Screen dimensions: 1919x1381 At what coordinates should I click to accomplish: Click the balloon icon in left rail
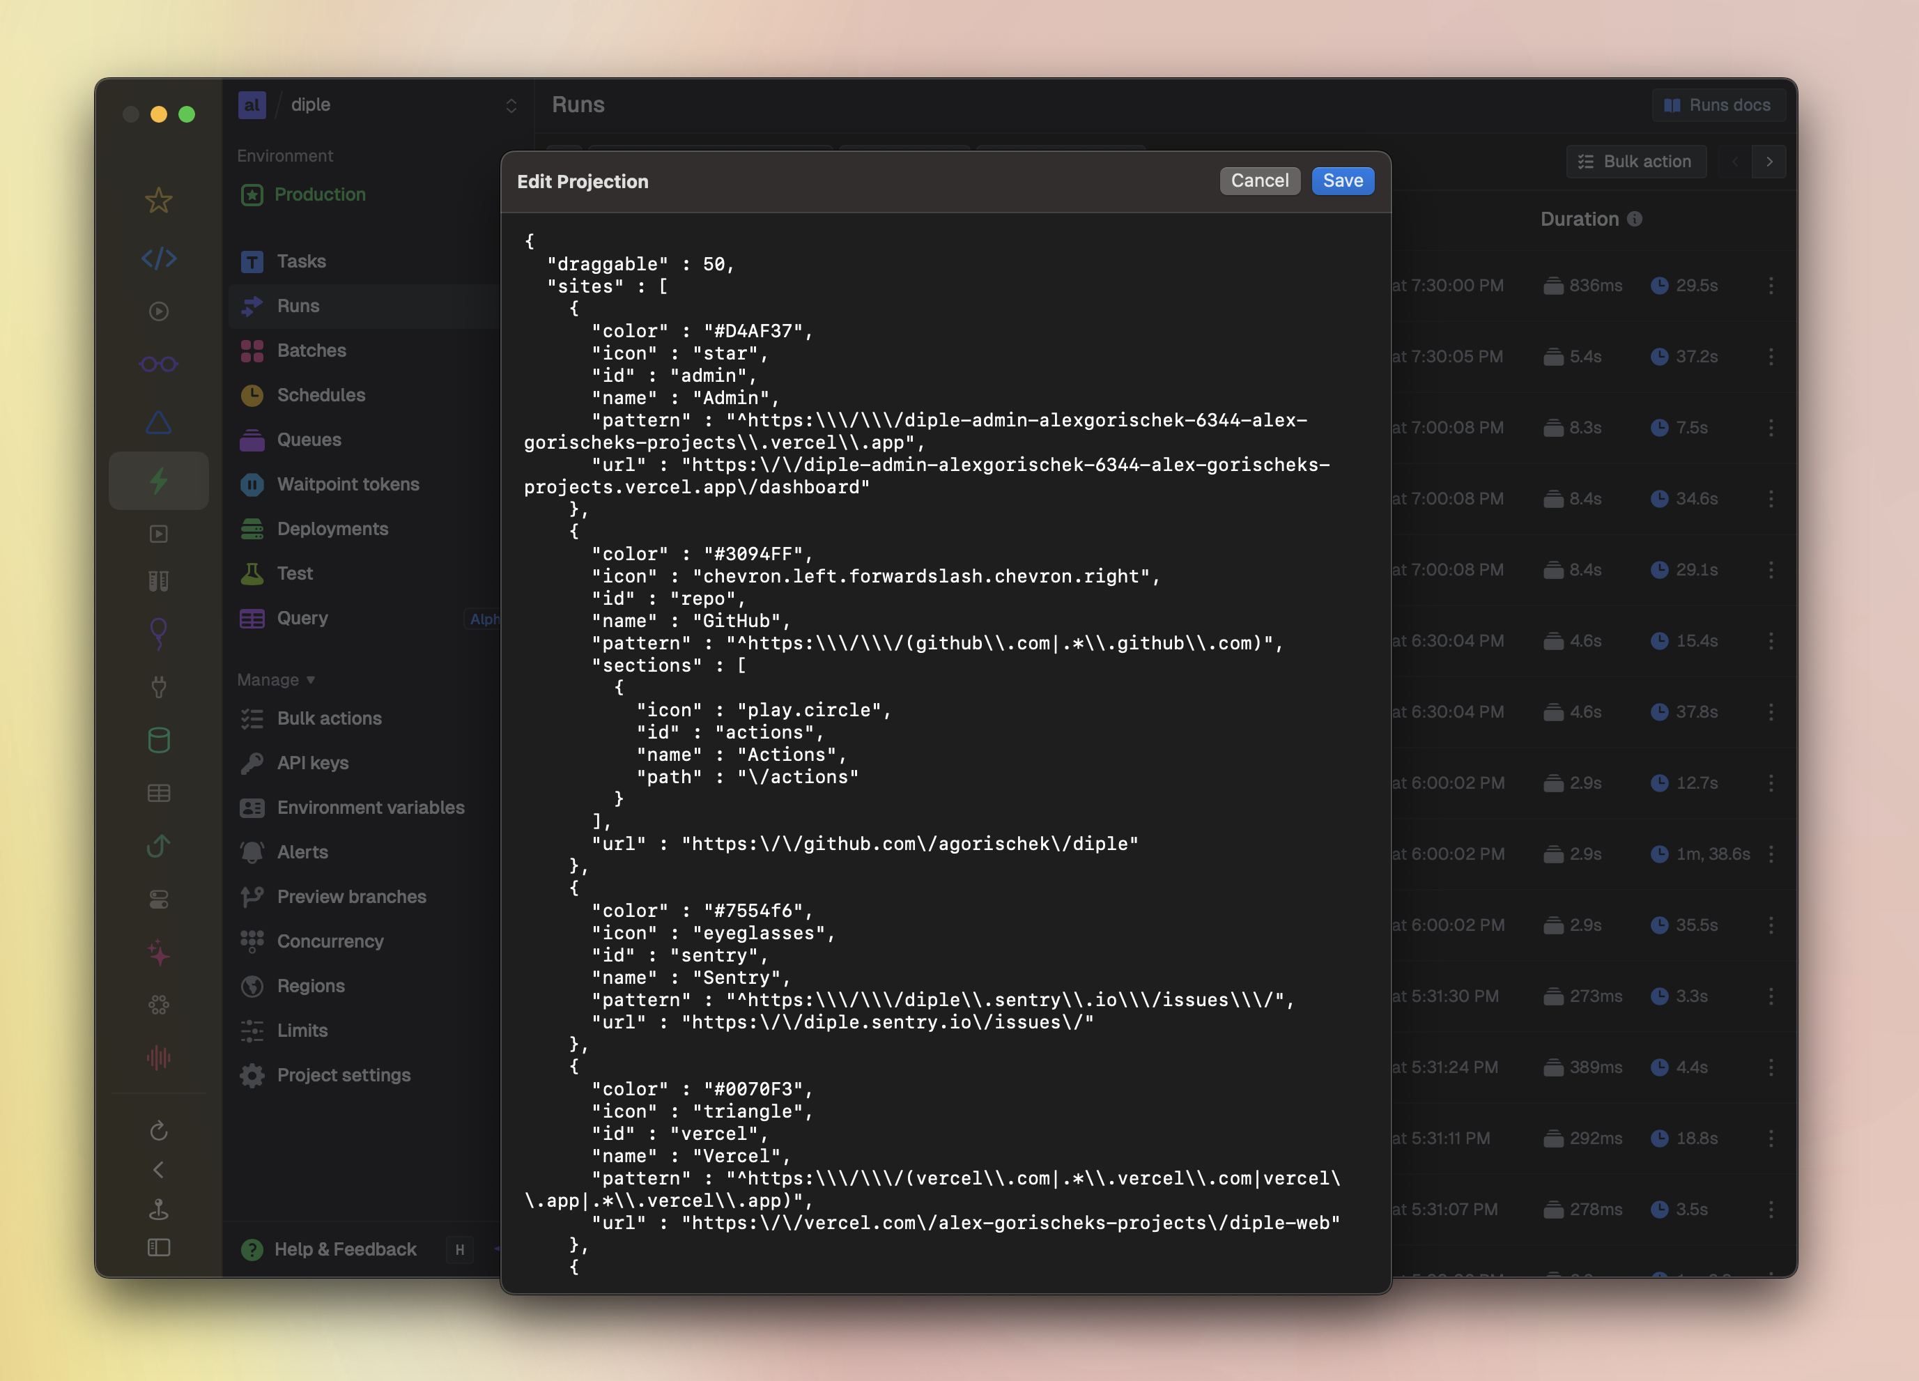click(x=158, y=633)
